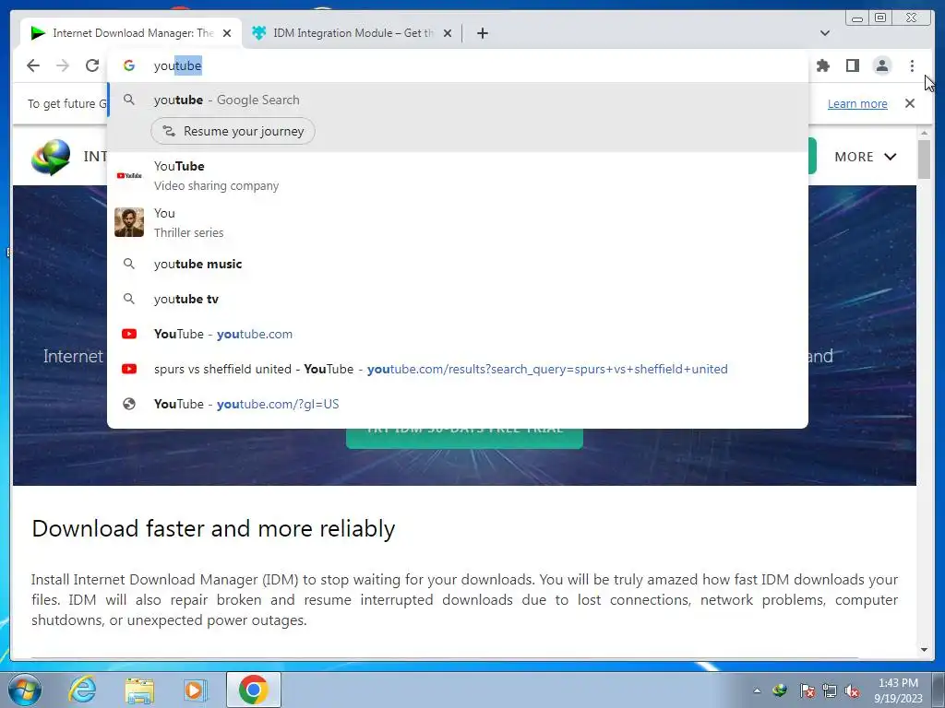945x708 pixels.
Task: Click the muted volume tray icon
Action: pos(852,690)
